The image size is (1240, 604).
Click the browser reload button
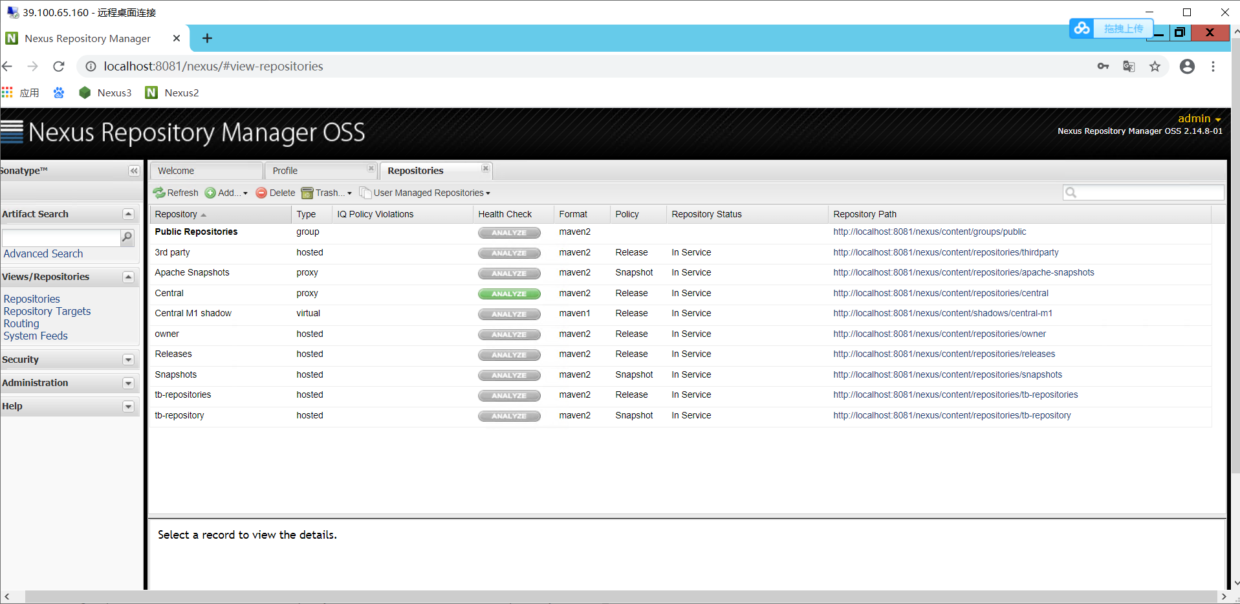point(59,66)
